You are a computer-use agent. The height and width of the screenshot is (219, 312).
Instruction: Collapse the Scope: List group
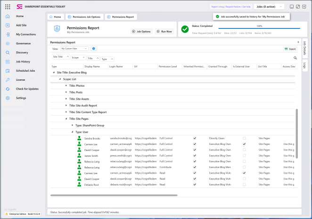point(60,79)
